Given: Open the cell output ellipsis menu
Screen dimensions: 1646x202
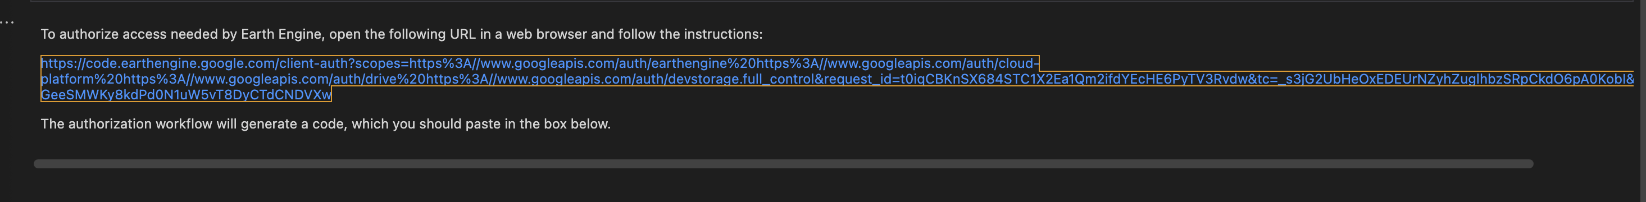Looking at the screenshot, I should pos(7,22).
